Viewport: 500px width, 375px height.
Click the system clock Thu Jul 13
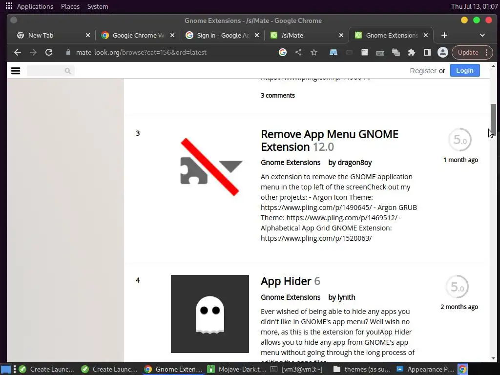pyautogui.click(x=474, y=6)
